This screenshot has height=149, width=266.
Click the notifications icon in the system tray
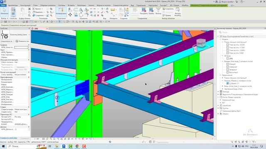coord(261,146)
